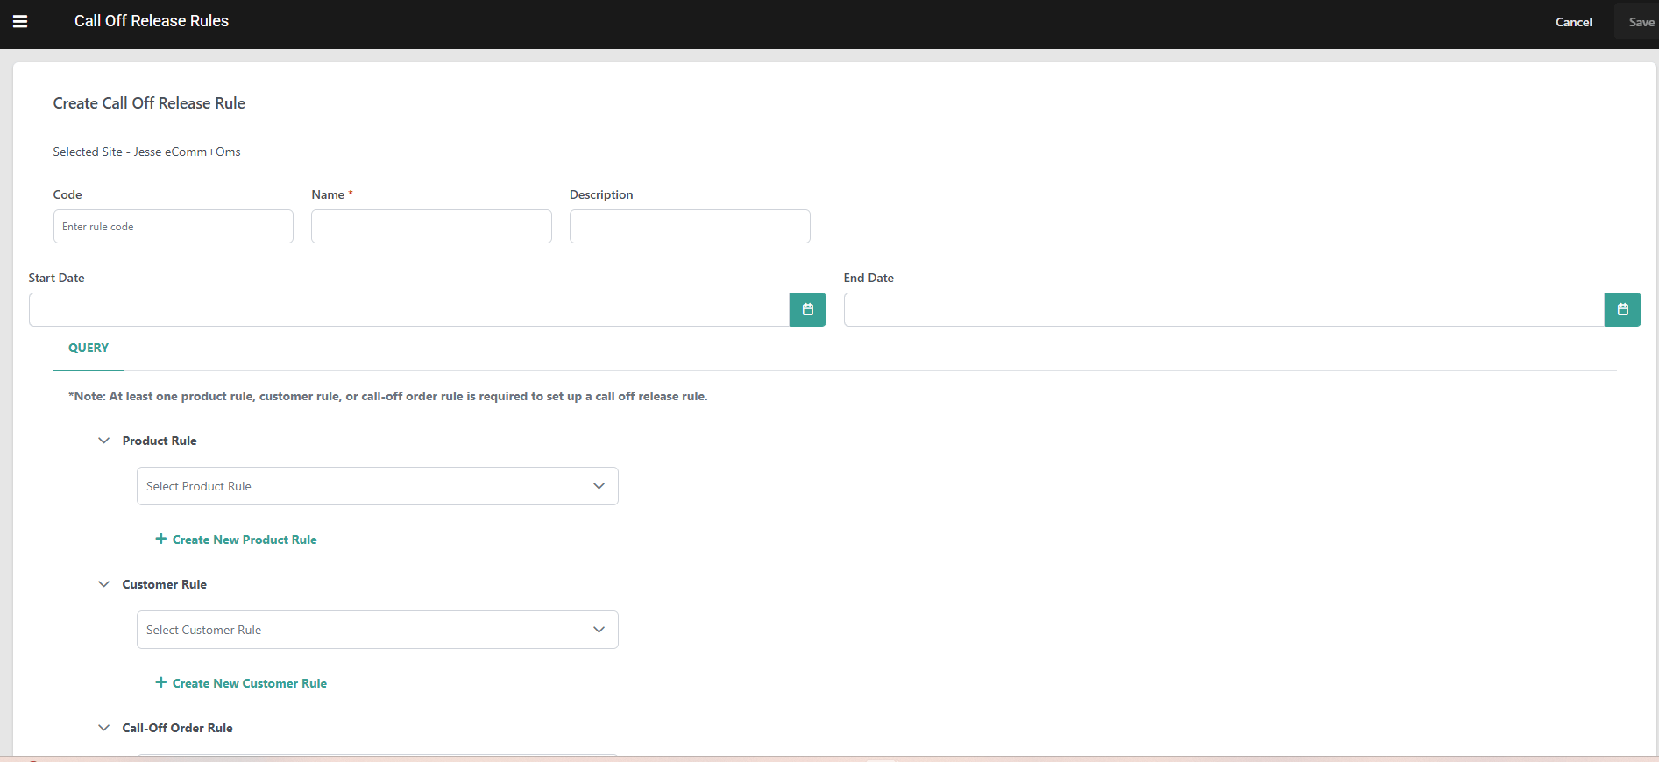Click Create New Product Rule link

(x=245, y=540)
